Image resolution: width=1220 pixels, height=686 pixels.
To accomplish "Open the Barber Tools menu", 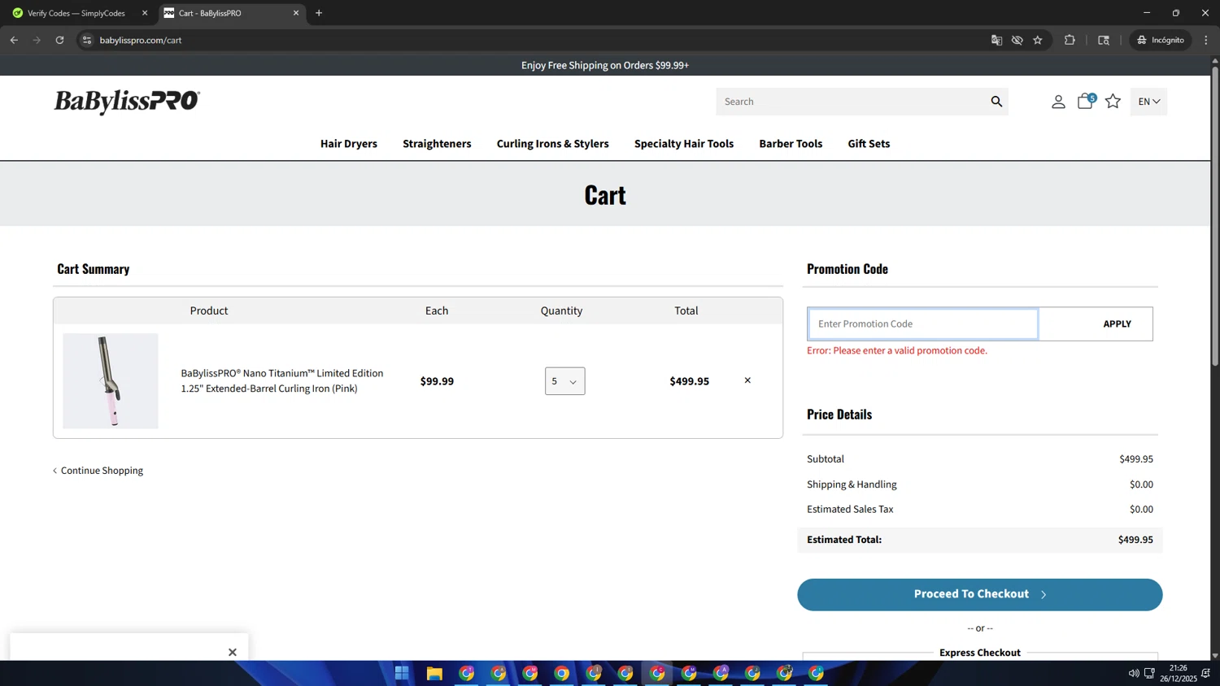I will (791, 144).
